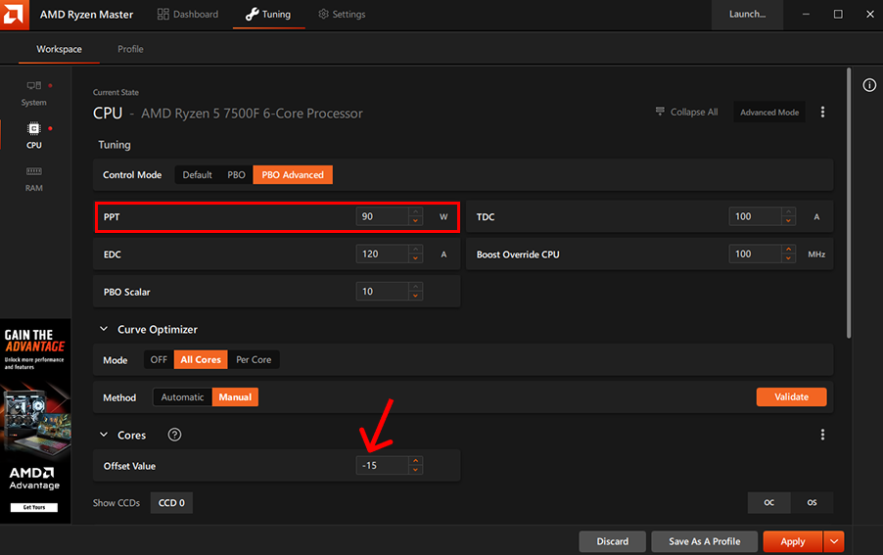Click the TDC value field

coord(755,216)
